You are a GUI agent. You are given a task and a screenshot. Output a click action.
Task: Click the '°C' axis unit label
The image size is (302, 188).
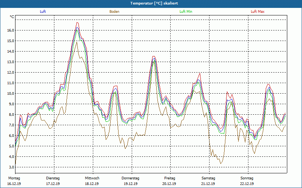[x=12, y=17]
